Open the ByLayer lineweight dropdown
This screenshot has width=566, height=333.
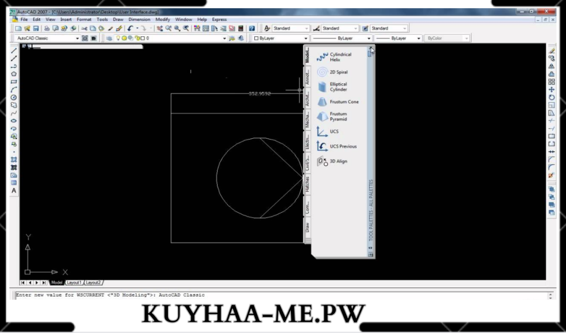(419, 38)
